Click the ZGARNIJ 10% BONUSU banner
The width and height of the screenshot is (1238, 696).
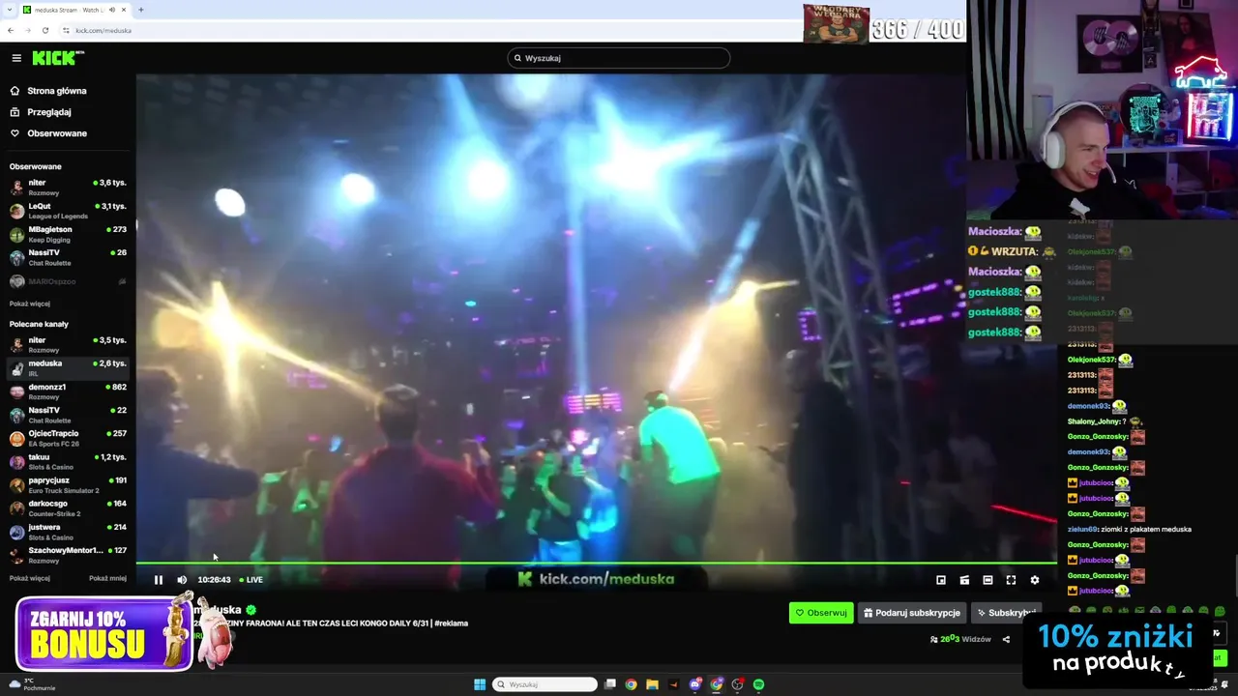click(103, 634)
